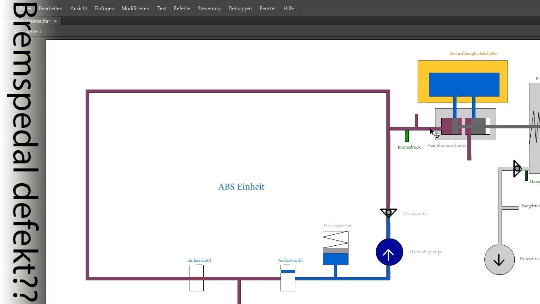540x304 pixels.
Task: Open the Einfügen menu
Action: click(x=105, y=8)
